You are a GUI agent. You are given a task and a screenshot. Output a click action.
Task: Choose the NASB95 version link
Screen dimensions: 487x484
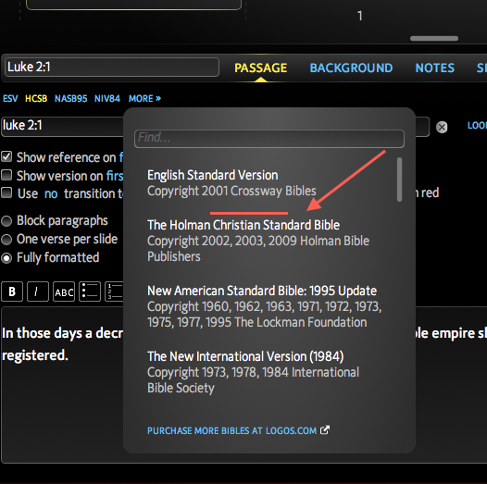coord(70,98)
